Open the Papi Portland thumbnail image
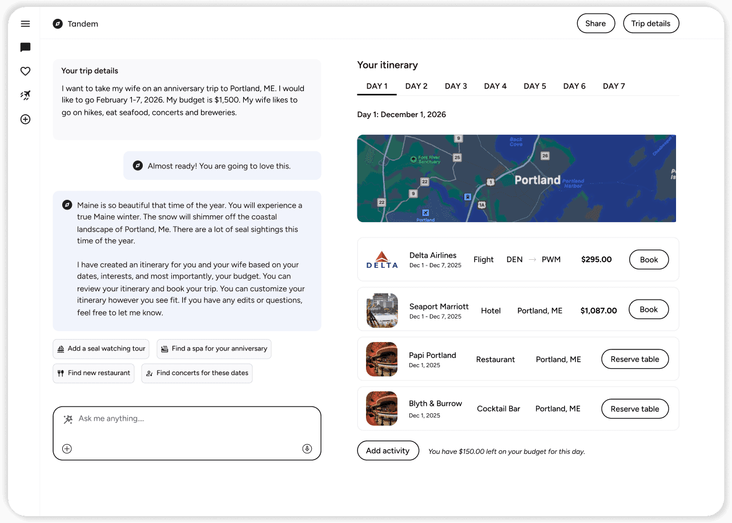Screen dimensions: 732x523 click(382, 359)
